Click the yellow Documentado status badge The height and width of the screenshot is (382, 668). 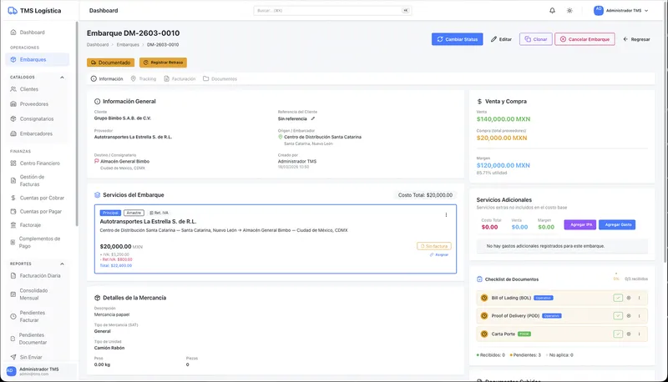coord(110,63)
